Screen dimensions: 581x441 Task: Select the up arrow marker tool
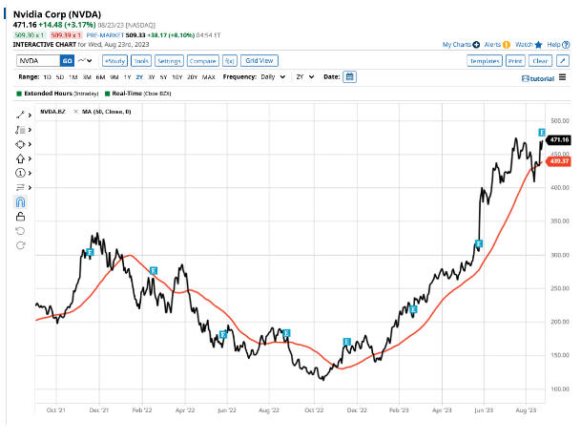(x=20, y=158)
